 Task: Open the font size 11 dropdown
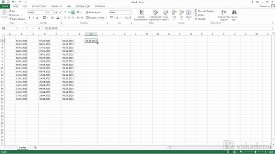coord(53,12)
